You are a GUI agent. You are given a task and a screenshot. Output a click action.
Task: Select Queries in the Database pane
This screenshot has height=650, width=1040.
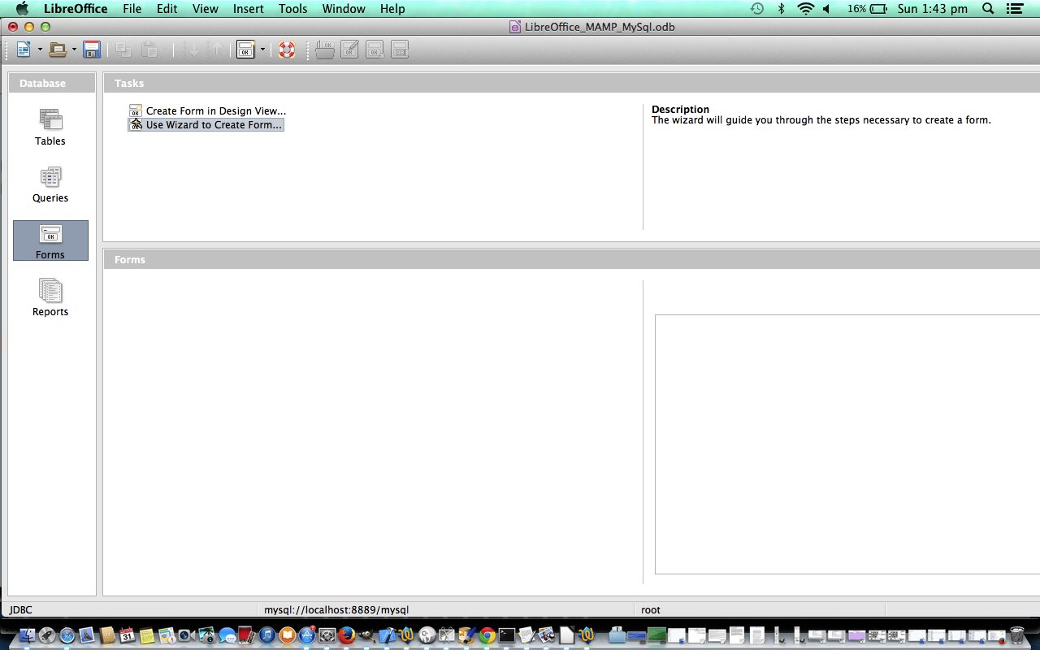[50, 184]
